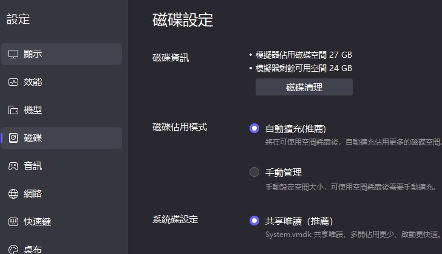Go to the 網路 text label
The height and width of the screenshot is (254, 442).
[x=33, y=194]
